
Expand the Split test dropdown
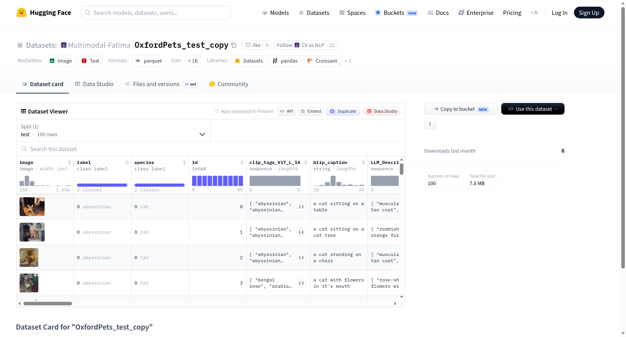[113, 130]
